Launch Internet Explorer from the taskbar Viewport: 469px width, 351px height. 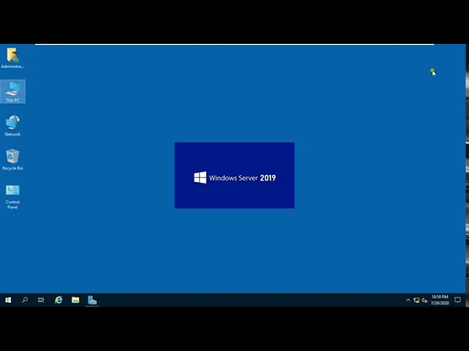point(59,300)
